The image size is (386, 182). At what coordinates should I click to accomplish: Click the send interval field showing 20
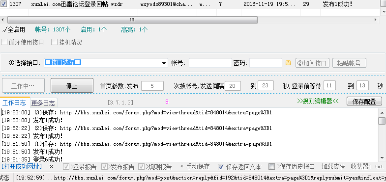coord(233,86)
